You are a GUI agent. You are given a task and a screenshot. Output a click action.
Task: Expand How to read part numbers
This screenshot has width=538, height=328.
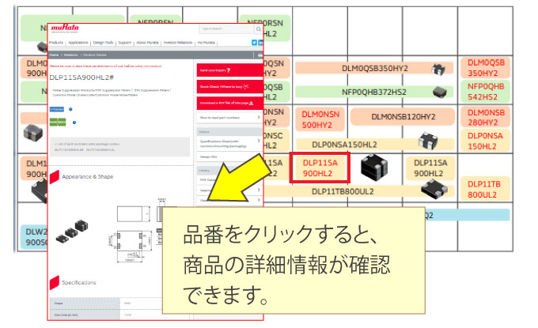pyautogui.click(x=228, y=117)
